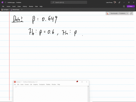Switch to the Draw tab in OneNote

click(19, 7)
